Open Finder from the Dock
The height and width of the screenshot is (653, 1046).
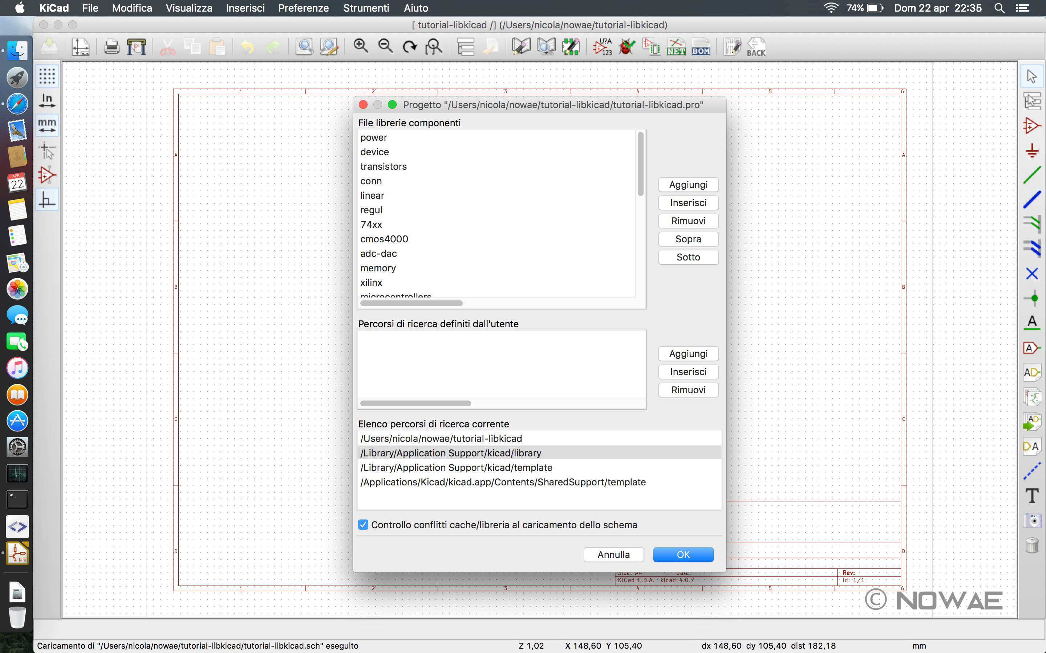coord(17,51)
